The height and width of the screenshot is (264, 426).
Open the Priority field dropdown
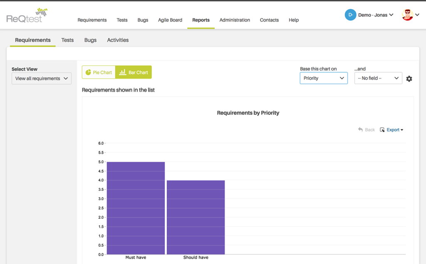[x=324, y=78]
